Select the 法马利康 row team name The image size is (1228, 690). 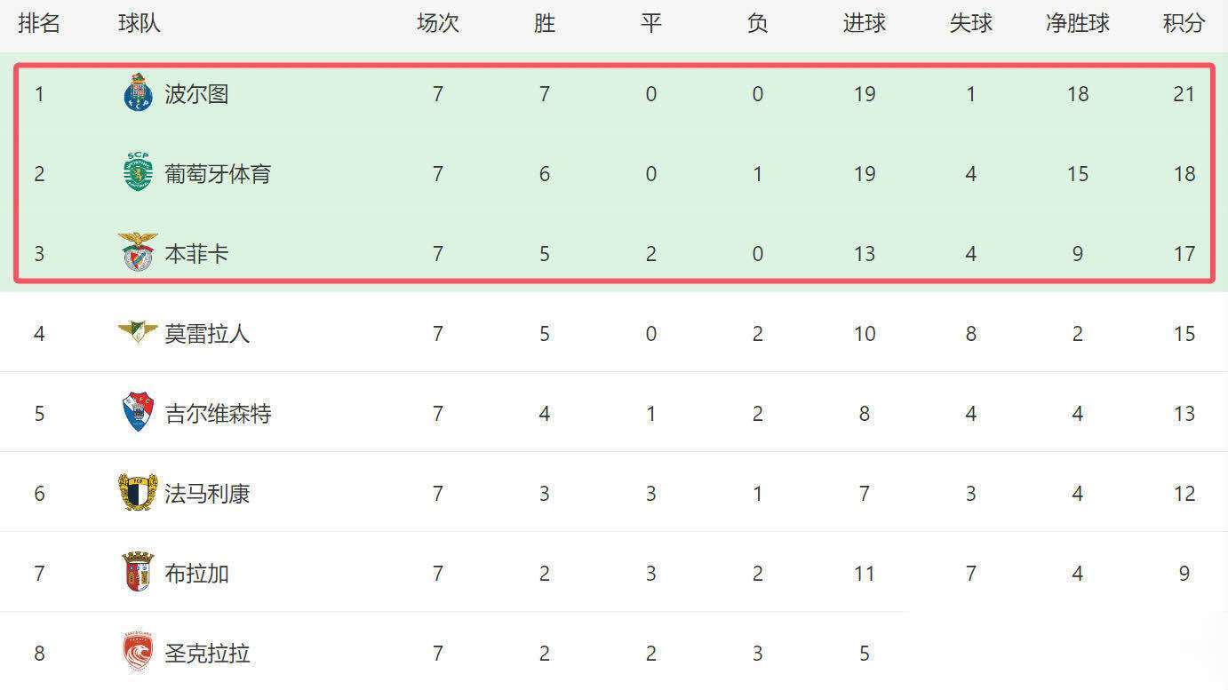point(207,494)
